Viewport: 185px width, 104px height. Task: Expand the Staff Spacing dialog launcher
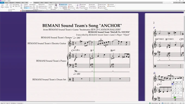(47, 9)
